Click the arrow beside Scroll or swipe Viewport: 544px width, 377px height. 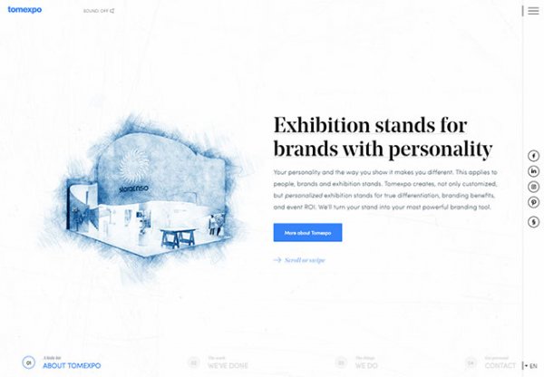(x=277, y=260)
